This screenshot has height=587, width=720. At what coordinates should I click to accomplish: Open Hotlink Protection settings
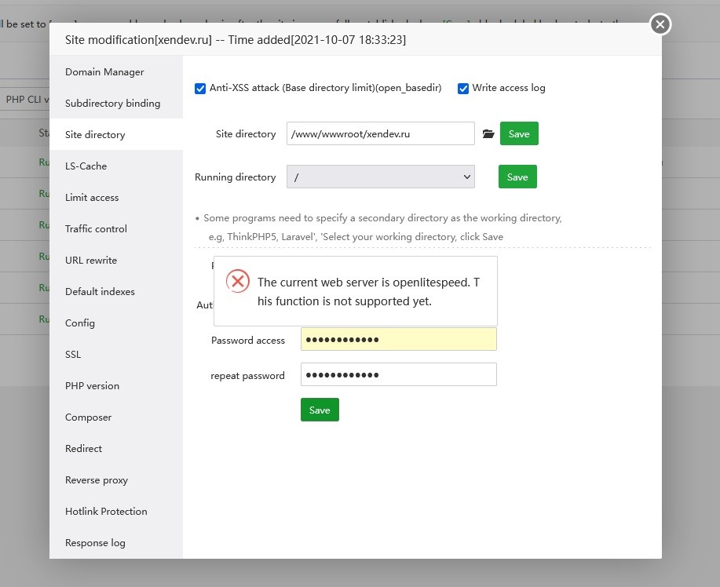(x=116, y=512)
